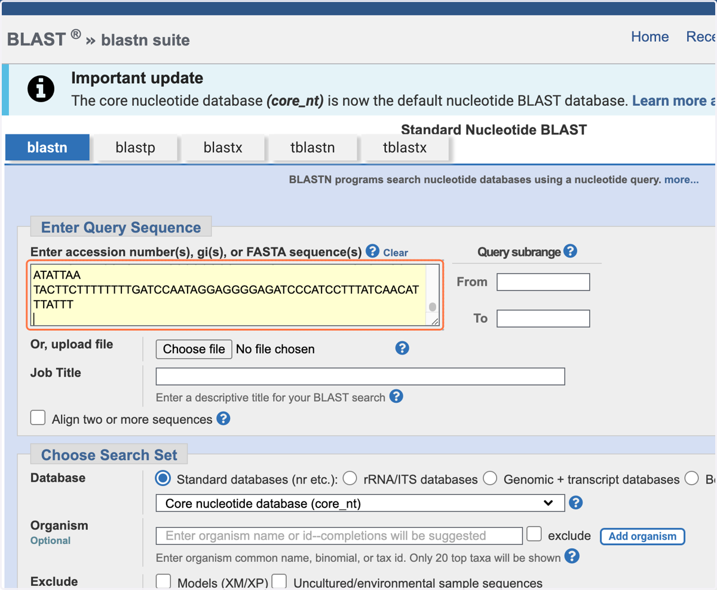Viewport: 717px width, 590px height.
Task: Tick the organism exclude checkbox
Action: 535,533
